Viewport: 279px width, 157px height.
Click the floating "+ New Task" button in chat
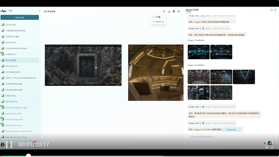click(x=231, y=130)
